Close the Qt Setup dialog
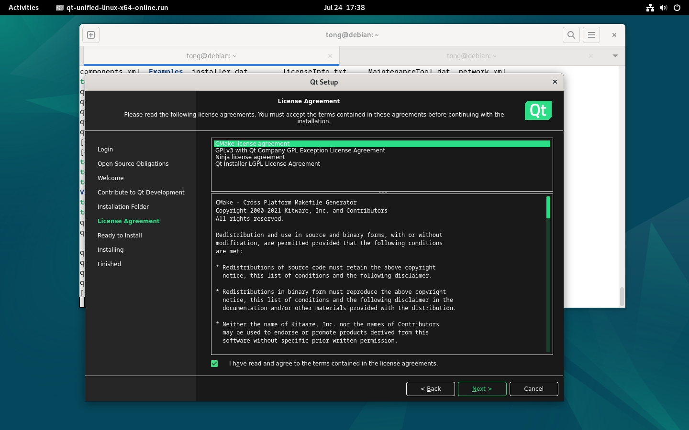 click(555, 82)
